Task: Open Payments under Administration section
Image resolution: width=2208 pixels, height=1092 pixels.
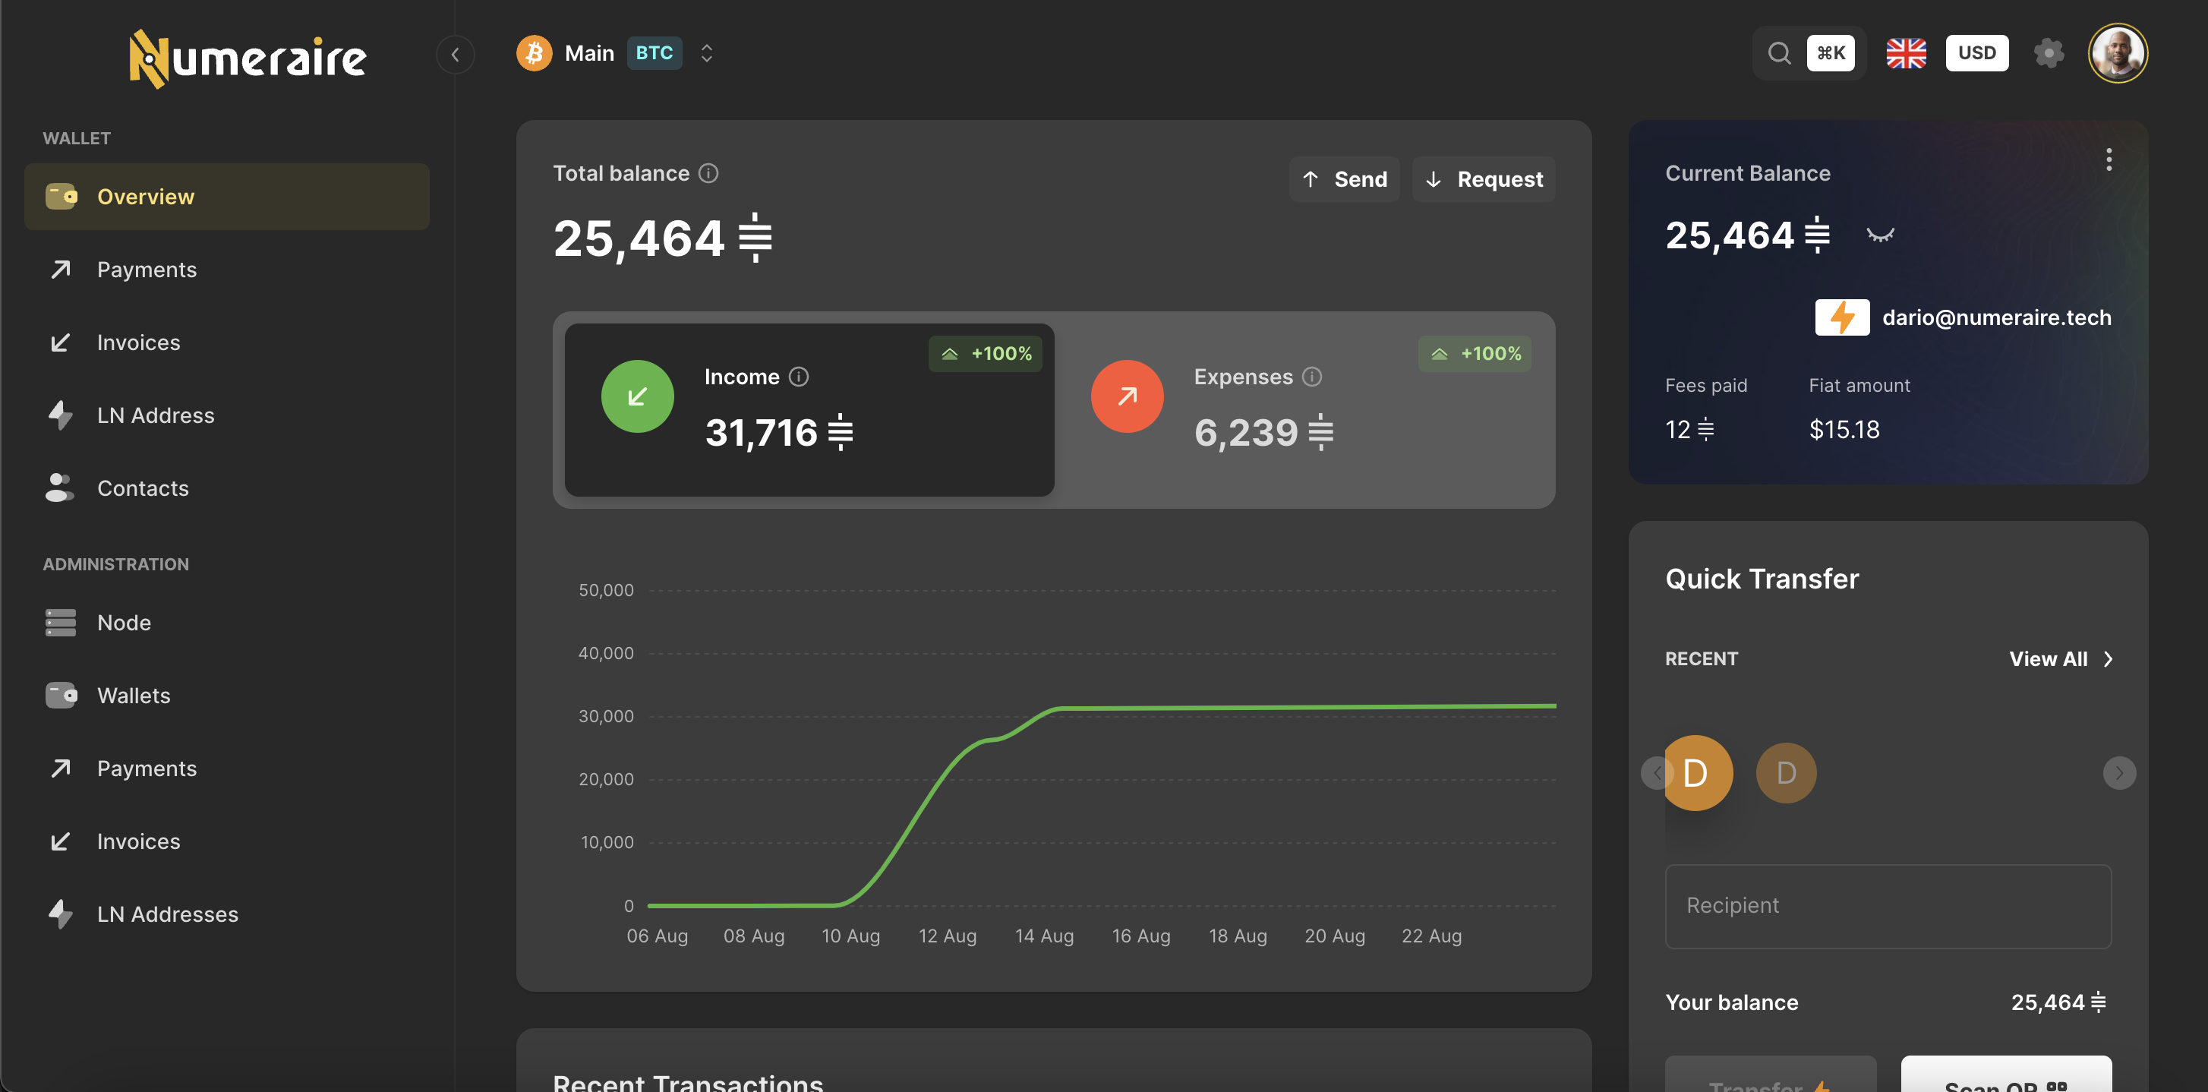Action: tap(226, 768)
